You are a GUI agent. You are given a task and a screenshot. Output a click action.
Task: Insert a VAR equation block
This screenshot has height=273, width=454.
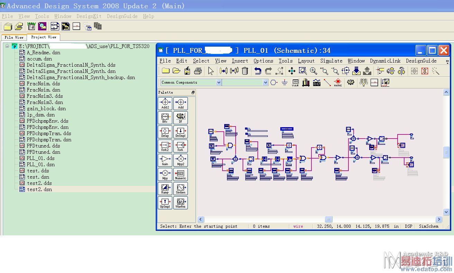click(x=295, y=83)
